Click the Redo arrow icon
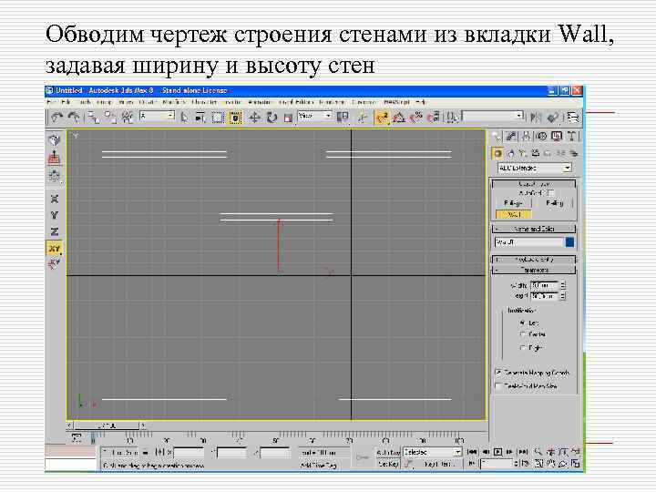The image size is (656, 492). pos(74,118)
